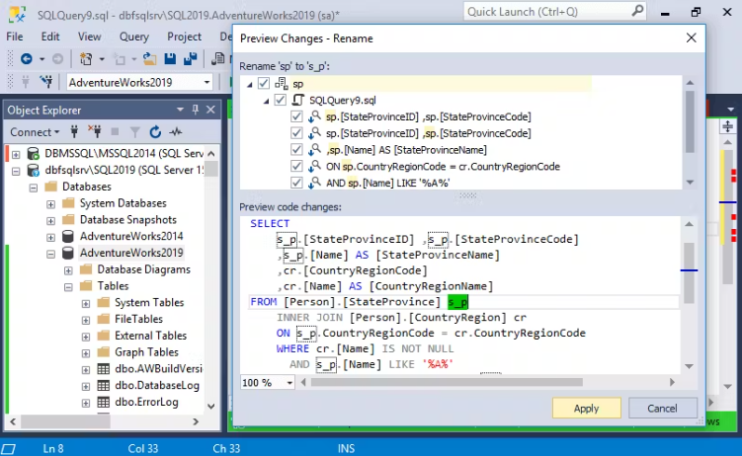Click the highlighted s_p alias in FROM line
Screen dimensions: 742x456
pyautogui.click(x=457, y=302)
